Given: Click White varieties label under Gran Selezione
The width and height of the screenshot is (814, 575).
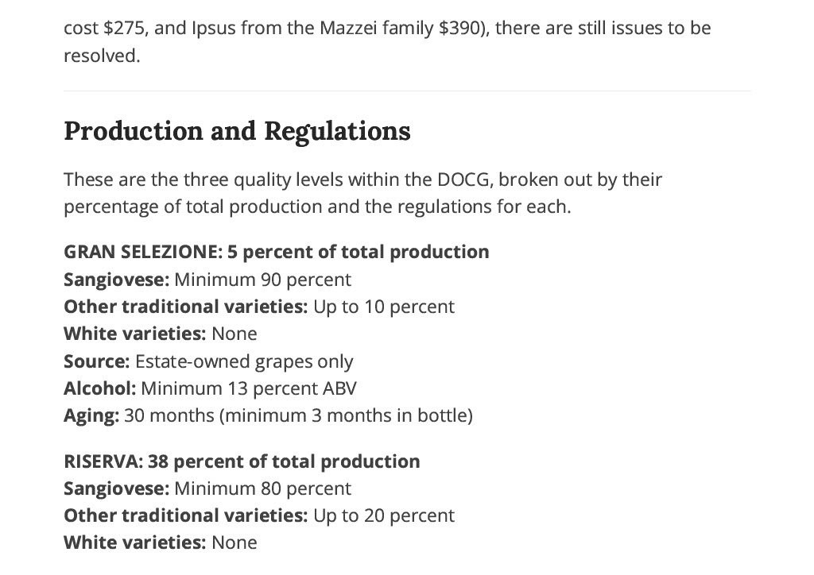Looking at the screenshot, I should click(135, 334).
